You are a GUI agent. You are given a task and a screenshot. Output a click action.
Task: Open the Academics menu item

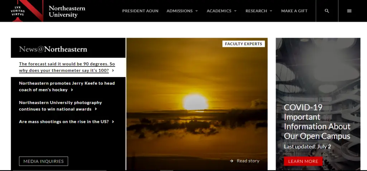pos(219,11)
